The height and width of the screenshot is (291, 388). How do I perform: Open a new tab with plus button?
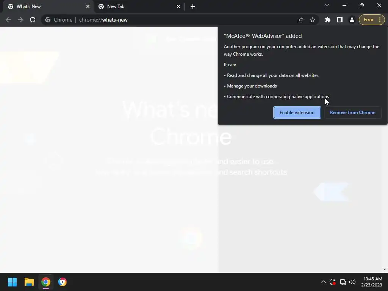coord(193,6)
